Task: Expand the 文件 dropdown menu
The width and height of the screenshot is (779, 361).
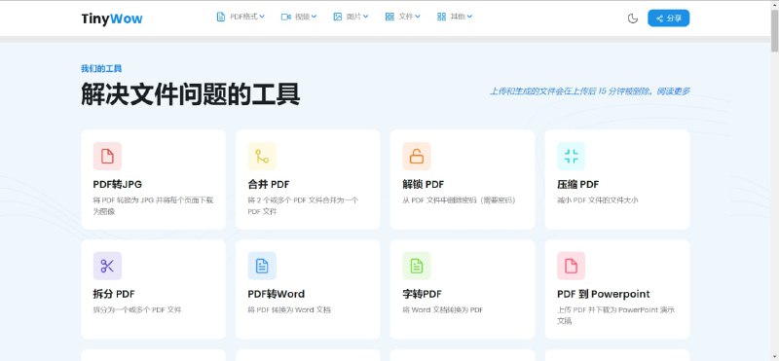Action: (x=403, y=17)
